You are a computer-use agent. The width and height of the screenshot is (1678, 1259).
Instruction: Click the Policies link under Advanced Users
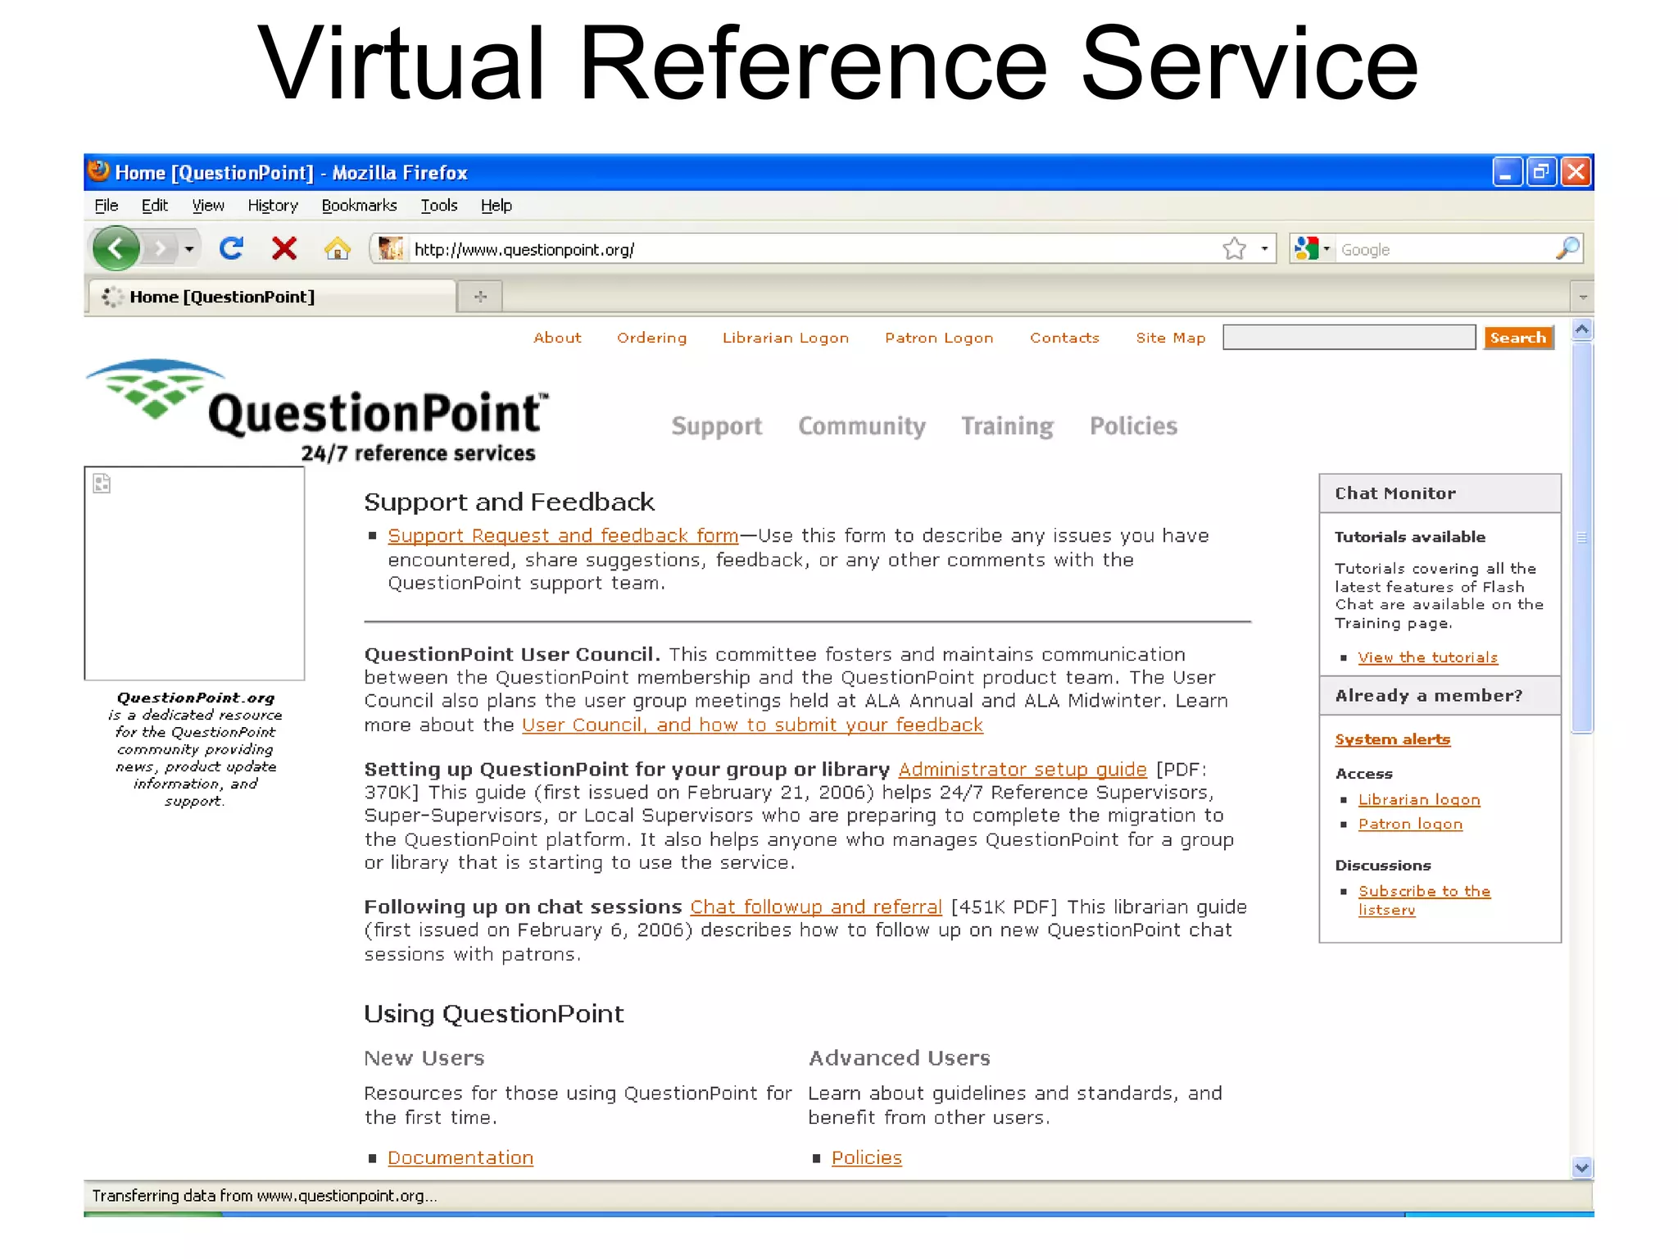[x=866, y=1157]
